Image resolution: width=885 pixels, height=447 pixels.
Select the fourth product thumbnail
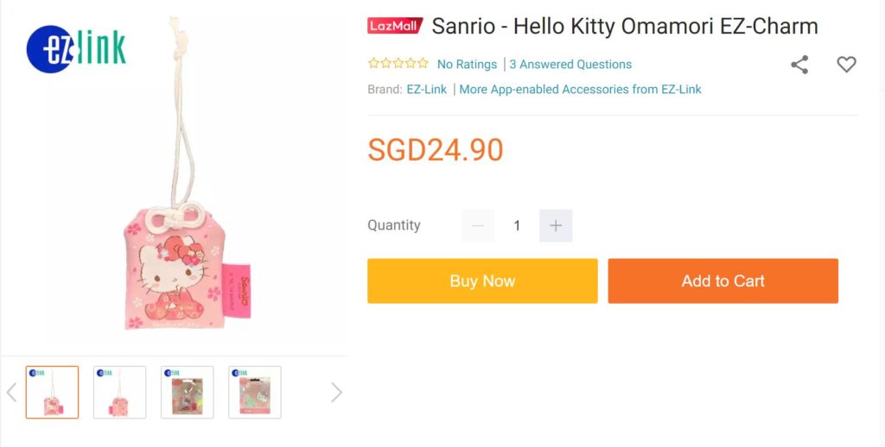[x=254, y=393]
